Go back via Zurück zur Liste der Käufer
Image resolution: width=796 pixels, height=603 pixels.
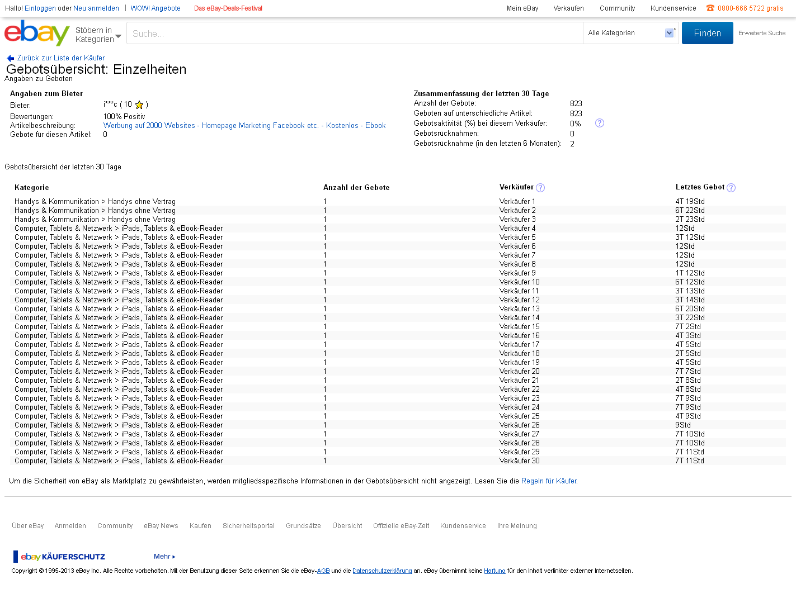click(61, 58)
